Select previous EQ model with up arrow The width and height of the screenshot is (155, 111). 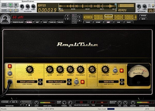point(69,80)
